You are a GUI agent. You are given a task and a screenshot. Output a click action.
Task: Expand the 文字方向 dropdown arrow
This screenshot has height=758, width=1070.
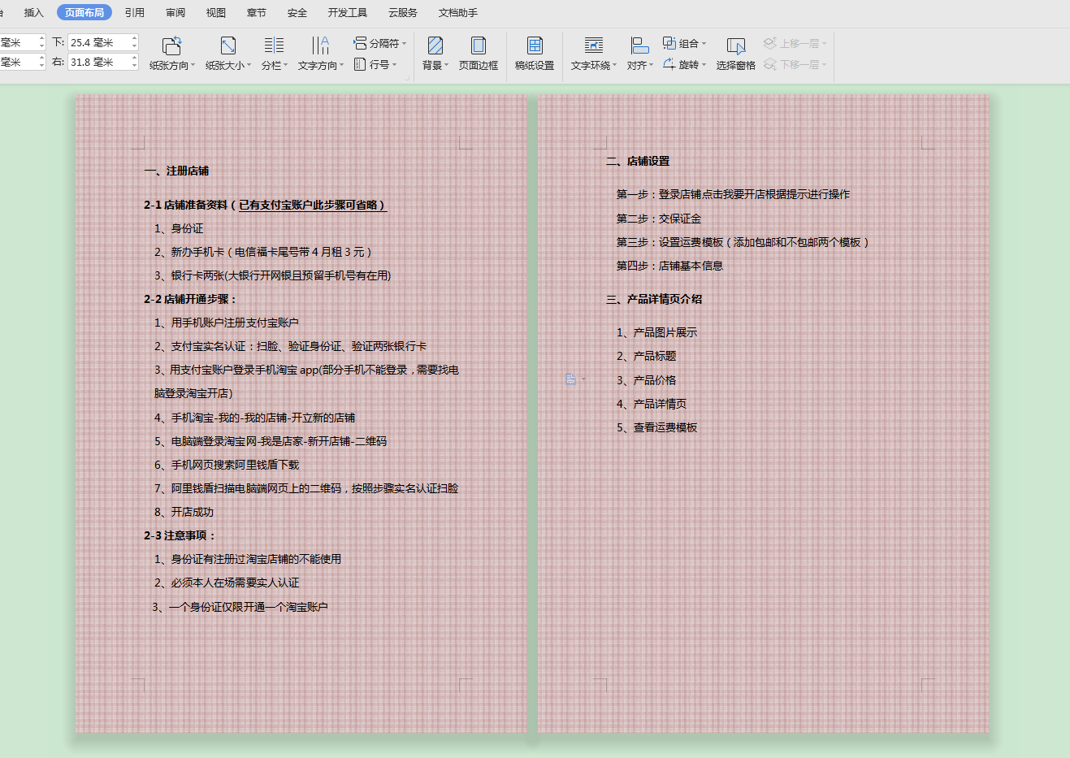click(x=342, y=66)
